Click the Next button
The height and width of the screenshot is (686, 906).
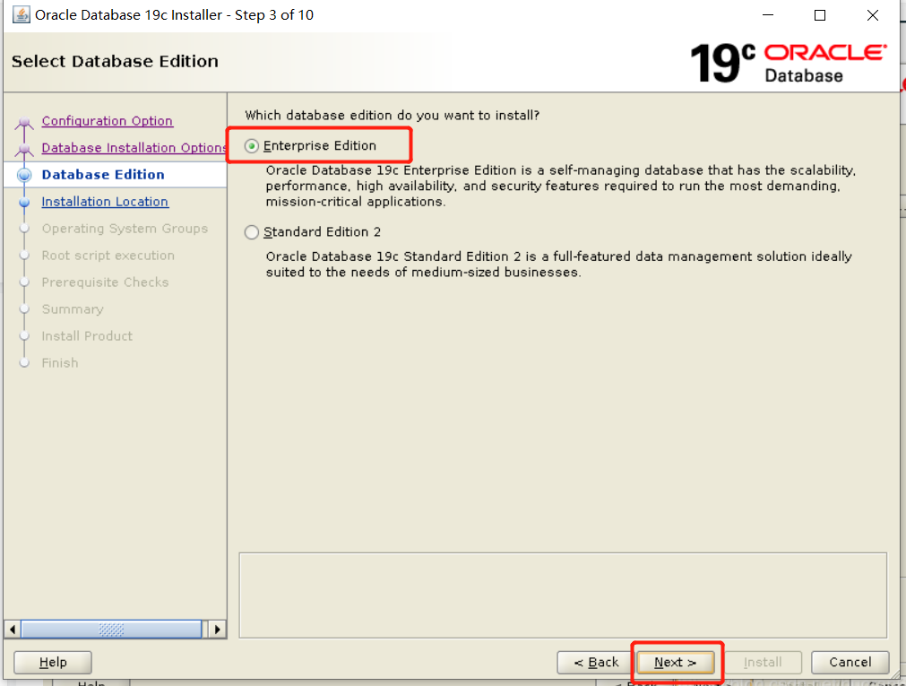[x=675, y=663]
